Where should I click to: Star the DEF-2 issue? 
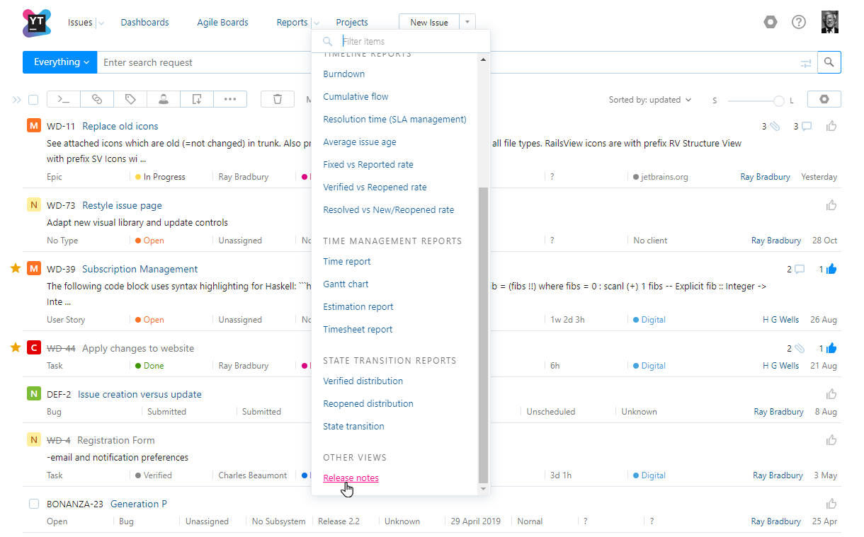(14, 394)
